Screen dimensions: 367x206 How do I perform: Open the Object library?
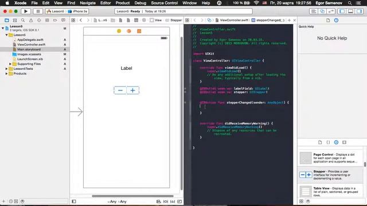[x=337, y=142]
